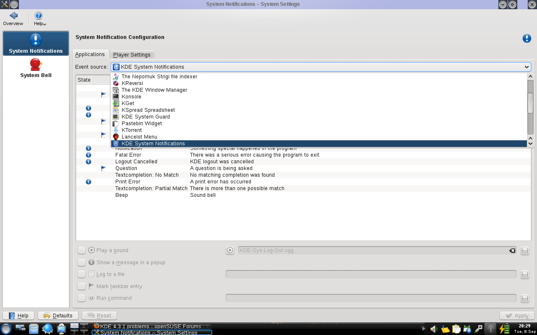Click the info icon beside Logout Cancelled
Viewport: 537px width, 335px height.
click(x=89, y=162)
